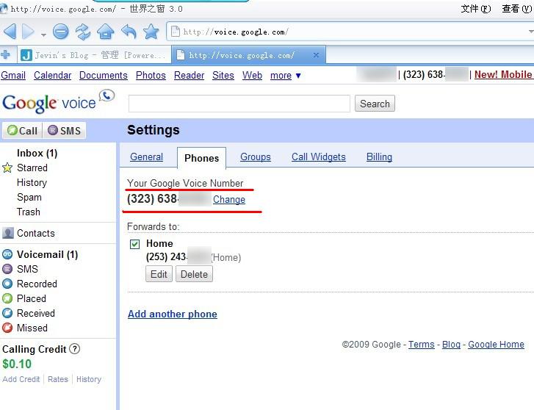Click the Calling Credit help icon

(75, 349)
